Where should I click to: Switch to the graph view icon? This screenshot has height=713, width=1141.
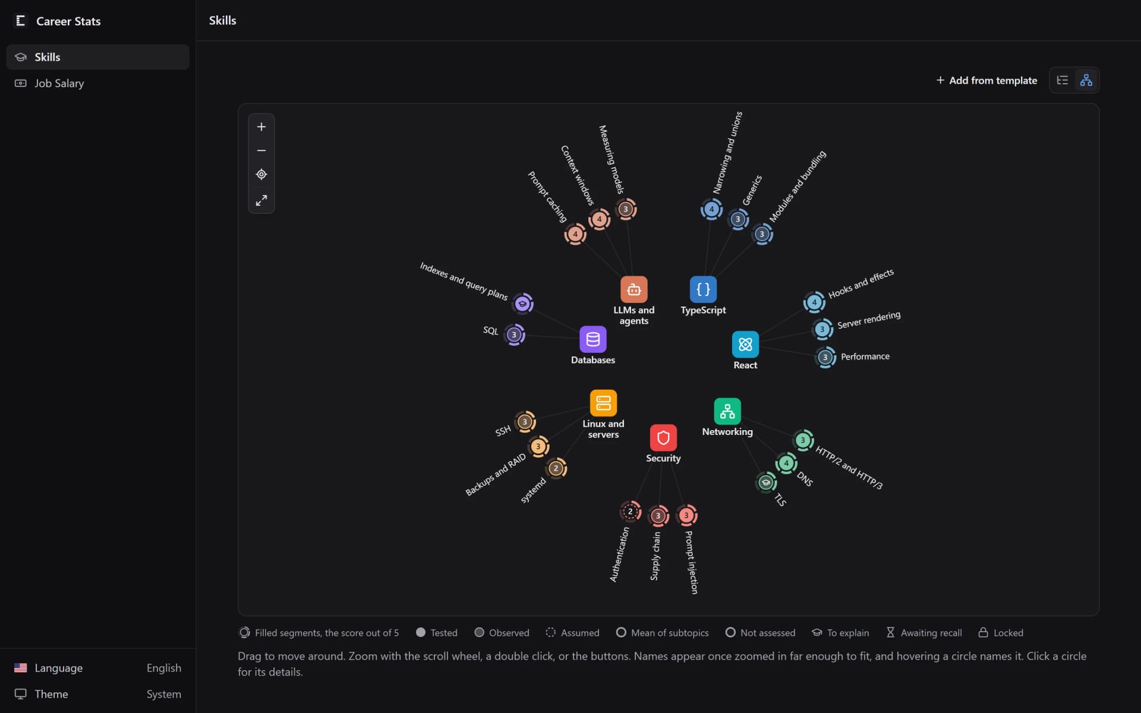click(x=1086, y=80)
